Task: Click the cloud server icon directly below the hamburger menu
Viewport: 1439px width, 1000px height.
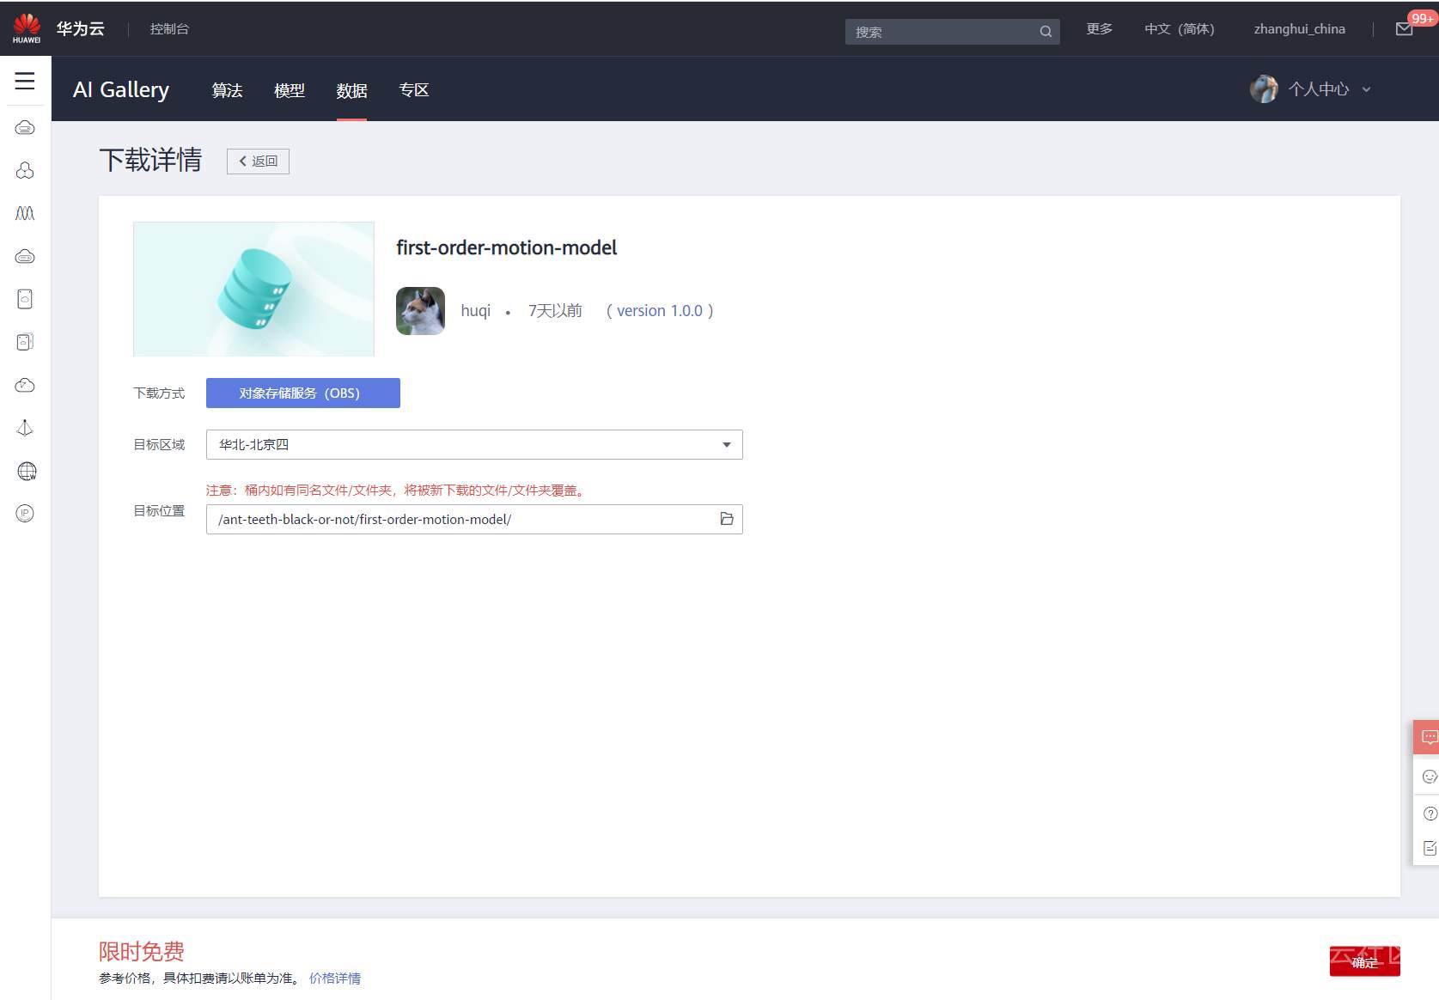Action: (x=25, y=128)
